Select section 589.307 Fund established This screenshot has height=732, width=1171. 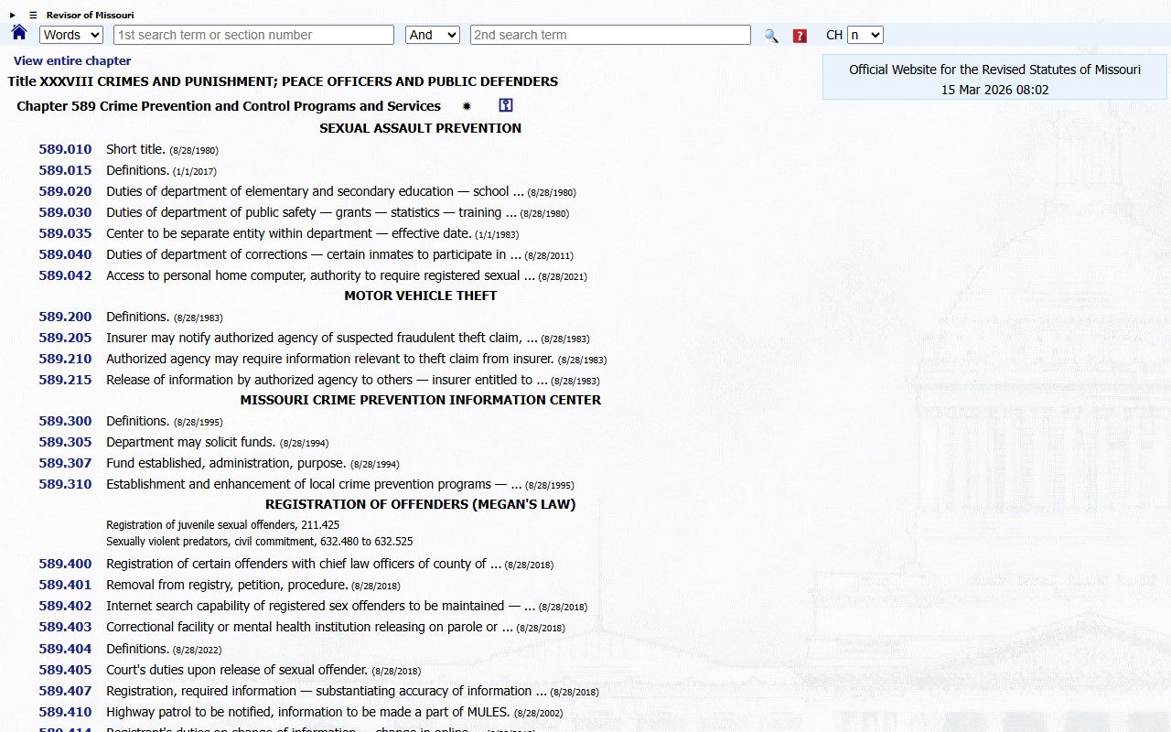[x=65, y=463]
